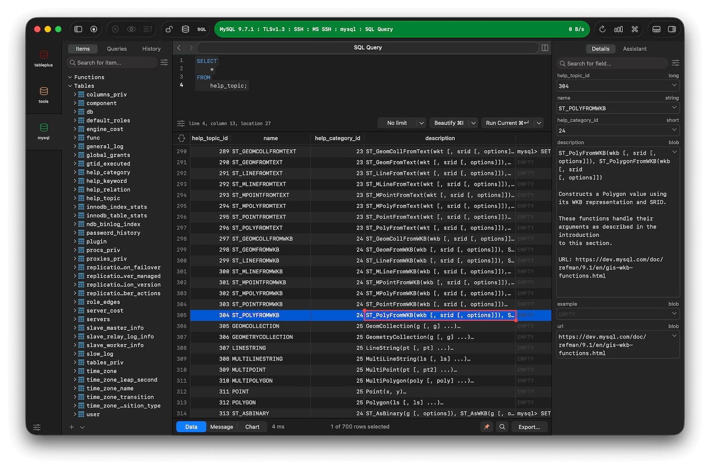Expand the user table node

pyautogui.click(x=75, y=414)
